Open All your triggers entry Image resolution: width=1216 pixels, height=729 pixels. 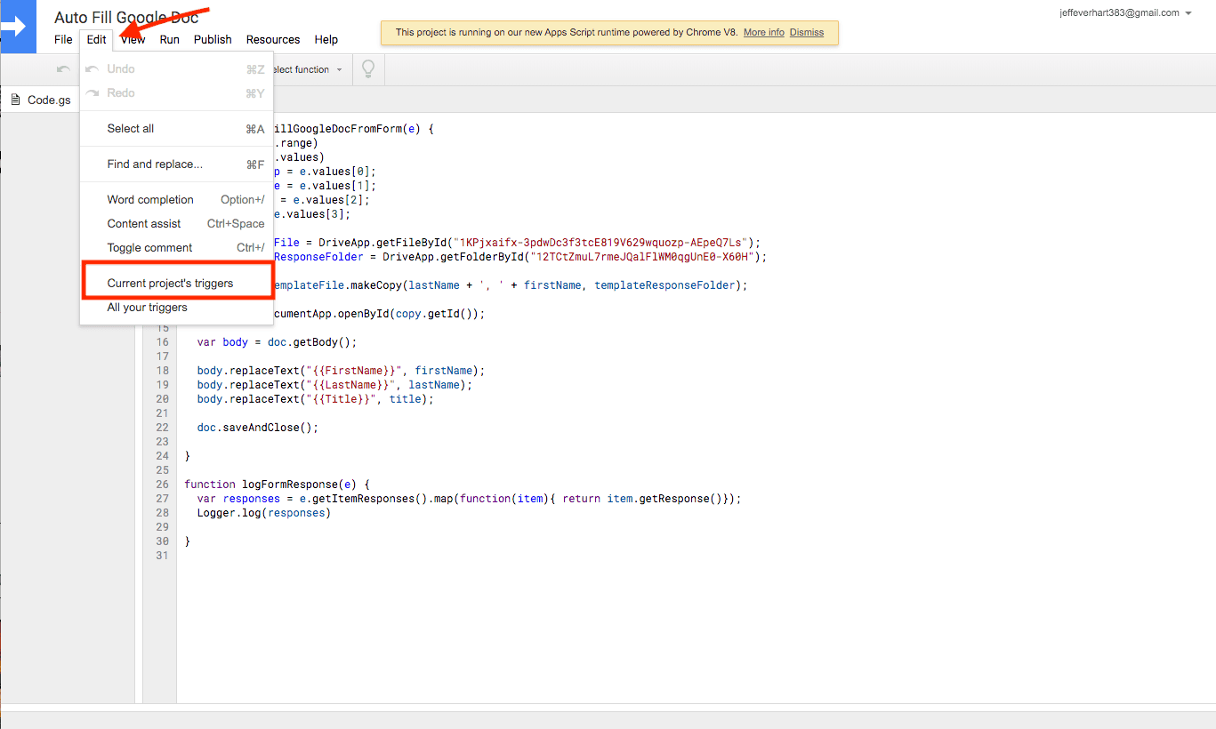click(176, 308)
